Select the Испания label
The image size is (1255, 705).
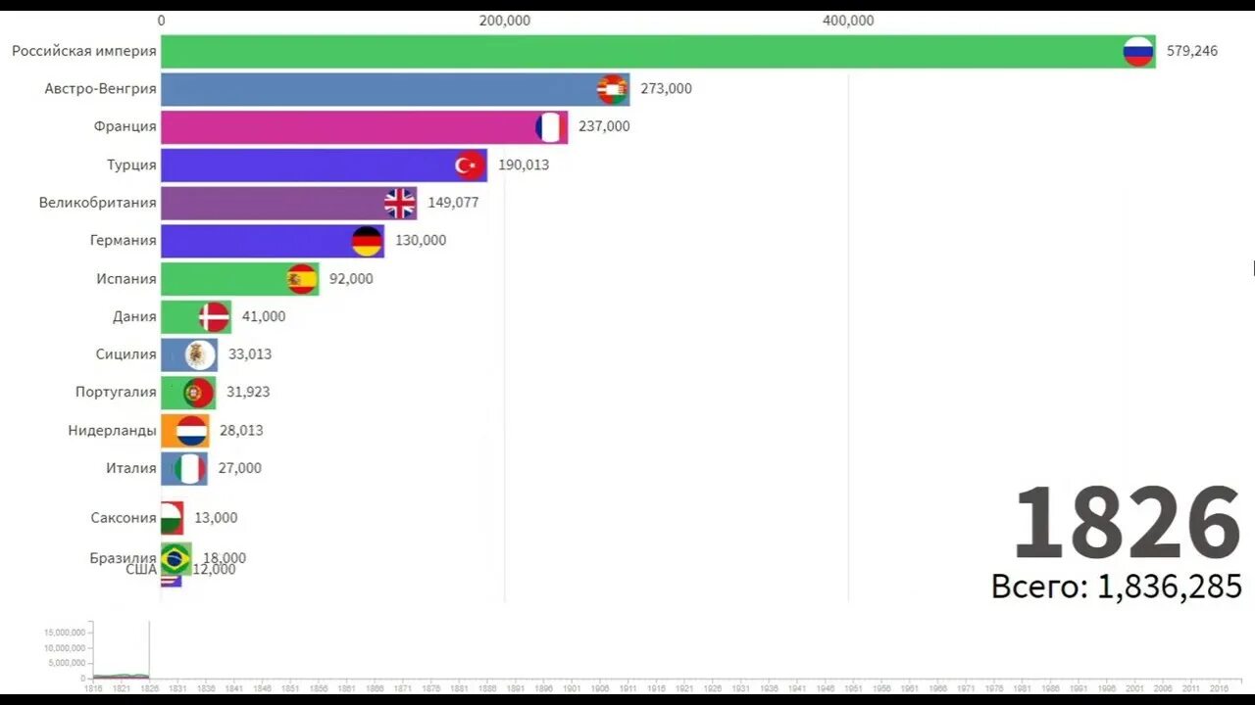click(x=126, y=278)
